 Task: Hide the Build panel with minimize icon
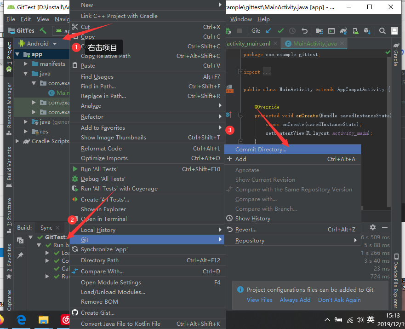click(x=385, y=227)
